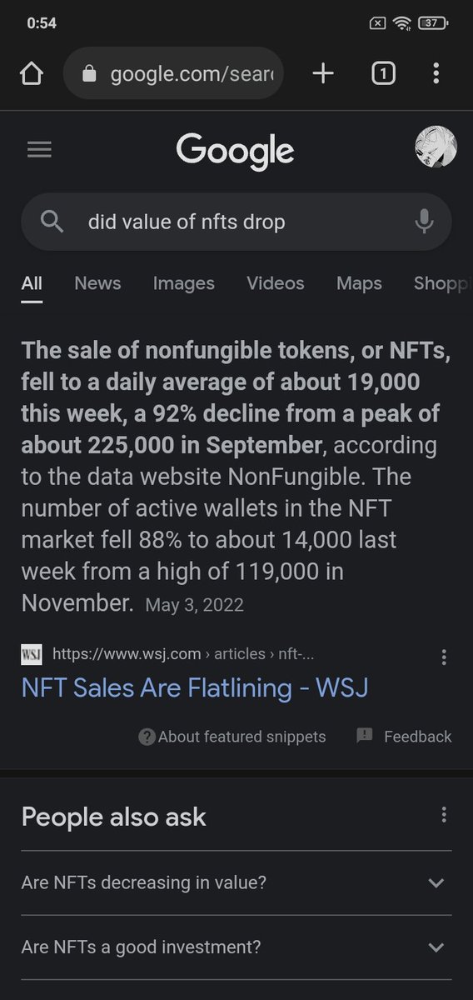Open 'NFT Sales Are Flatlining - WSJ' link

(x=195, y=687)
